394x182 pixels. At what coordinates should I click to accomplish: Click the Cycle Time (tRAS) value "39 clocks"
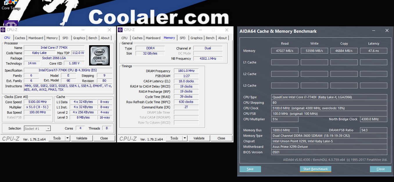click(x=186, y=97)
